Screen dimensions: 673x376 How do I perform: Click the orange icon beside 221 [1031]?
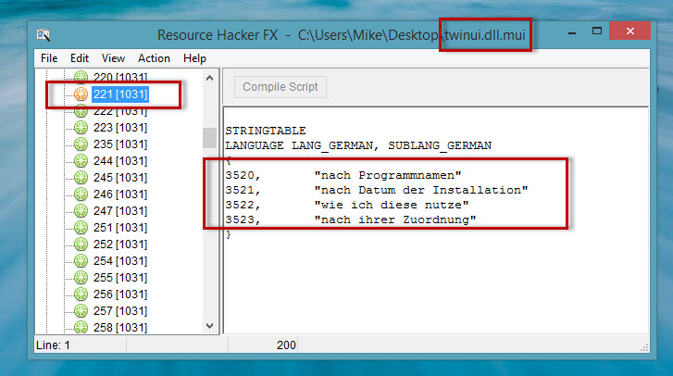click(x=81, y=94)
